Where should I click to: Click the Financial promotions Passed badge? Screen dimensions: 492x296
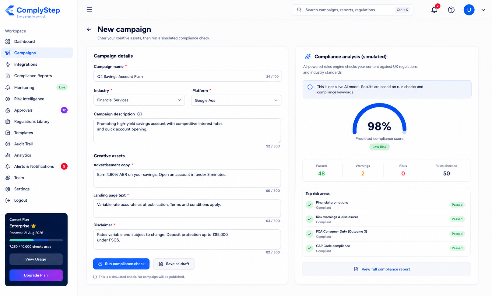click(457, 205)
